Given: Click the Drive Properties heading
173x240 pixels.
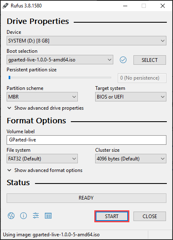Looking at the screenshot, I should [x=38, y=21].
